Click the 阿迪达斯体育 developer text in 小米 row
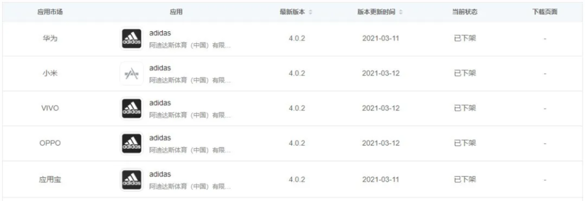 click(x=190, y=81)
